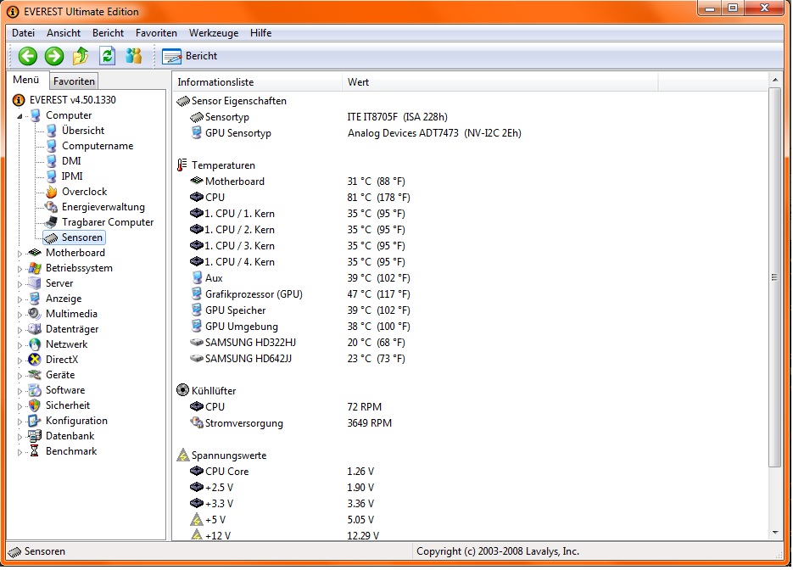Click the Anzeige monitor icon
Viewport: 793px width, 570px height.
point(35,299)
